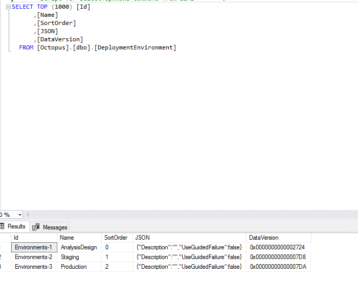Collapse the SELECT statement outline region
Screen dimensions: 358x282
point(9,7)
